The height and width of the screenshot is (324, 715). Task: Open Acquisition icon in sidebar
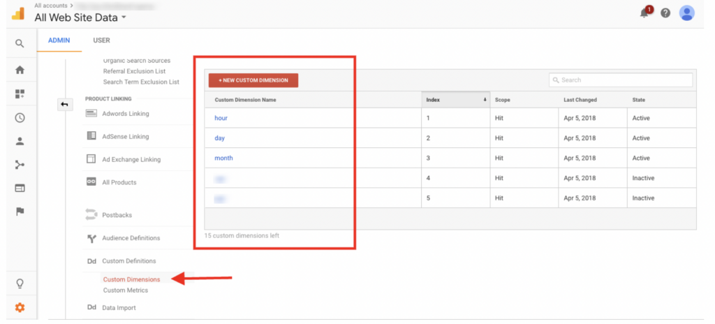pyautogui.click(x=20, y=165)
